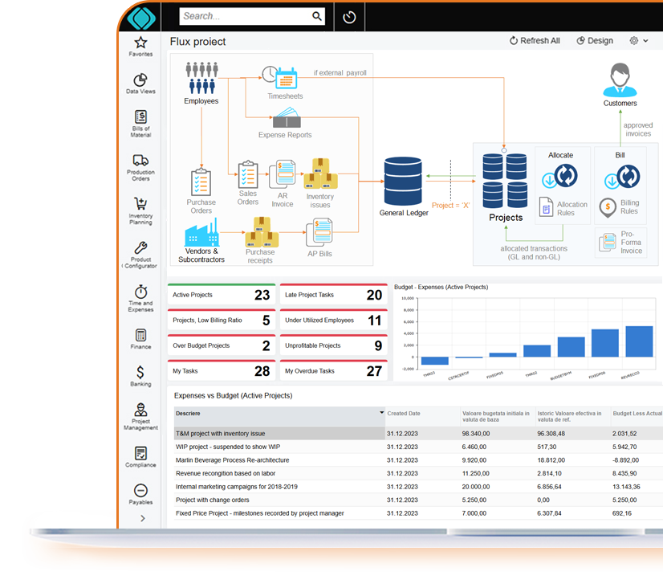
Task: Open Production Orders truck icon
Action: tap(140, 161)
